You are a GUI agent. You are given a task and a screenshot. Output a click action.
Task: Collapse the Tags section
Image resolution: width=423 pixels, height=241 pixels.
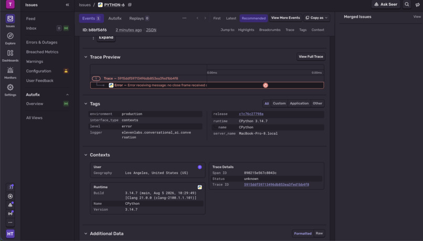pyautogui.click(x=86, y=104)
